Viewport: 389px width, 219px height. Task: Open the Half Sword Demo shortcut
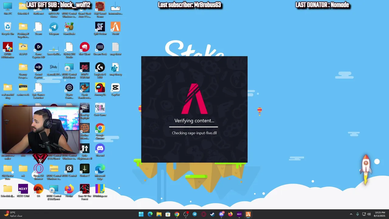[x=100, y=10]
